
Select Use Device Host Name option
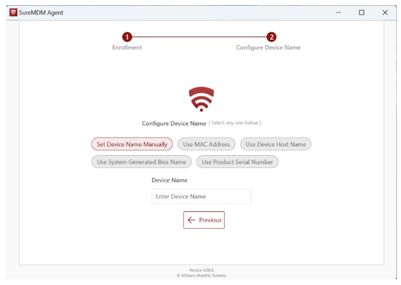coord(275,144)
